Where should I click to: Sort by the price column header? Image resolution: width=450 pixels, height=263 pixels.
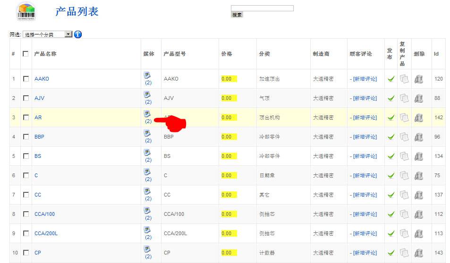227,54
